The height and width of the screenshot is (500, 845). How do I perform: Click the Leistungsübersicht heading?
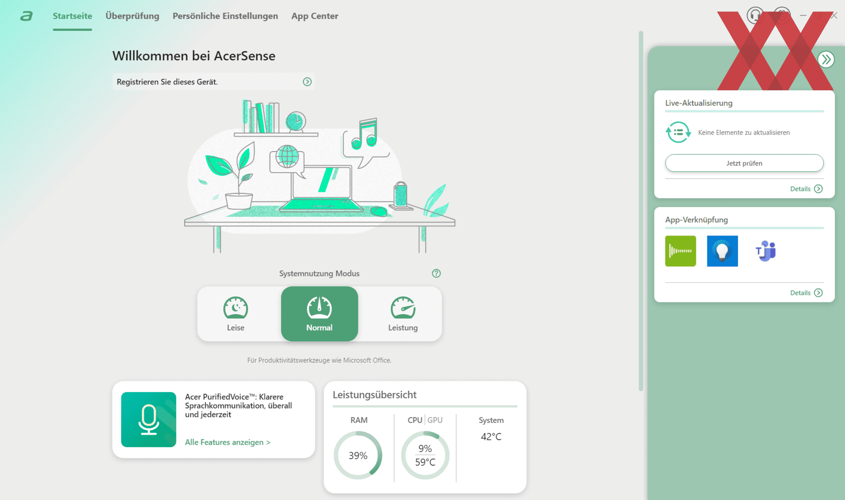click(375, 395)
